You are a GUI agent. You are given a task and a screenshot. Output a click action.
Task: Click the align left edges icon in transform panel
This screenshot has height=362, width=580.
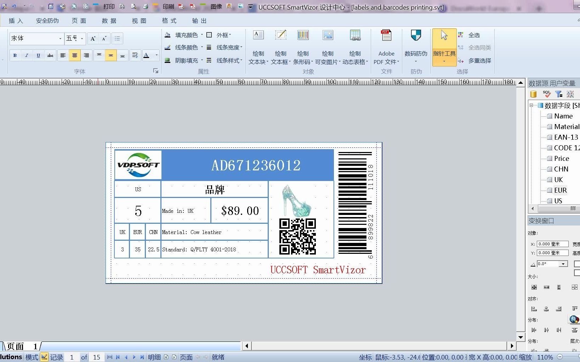pos(534,309)
